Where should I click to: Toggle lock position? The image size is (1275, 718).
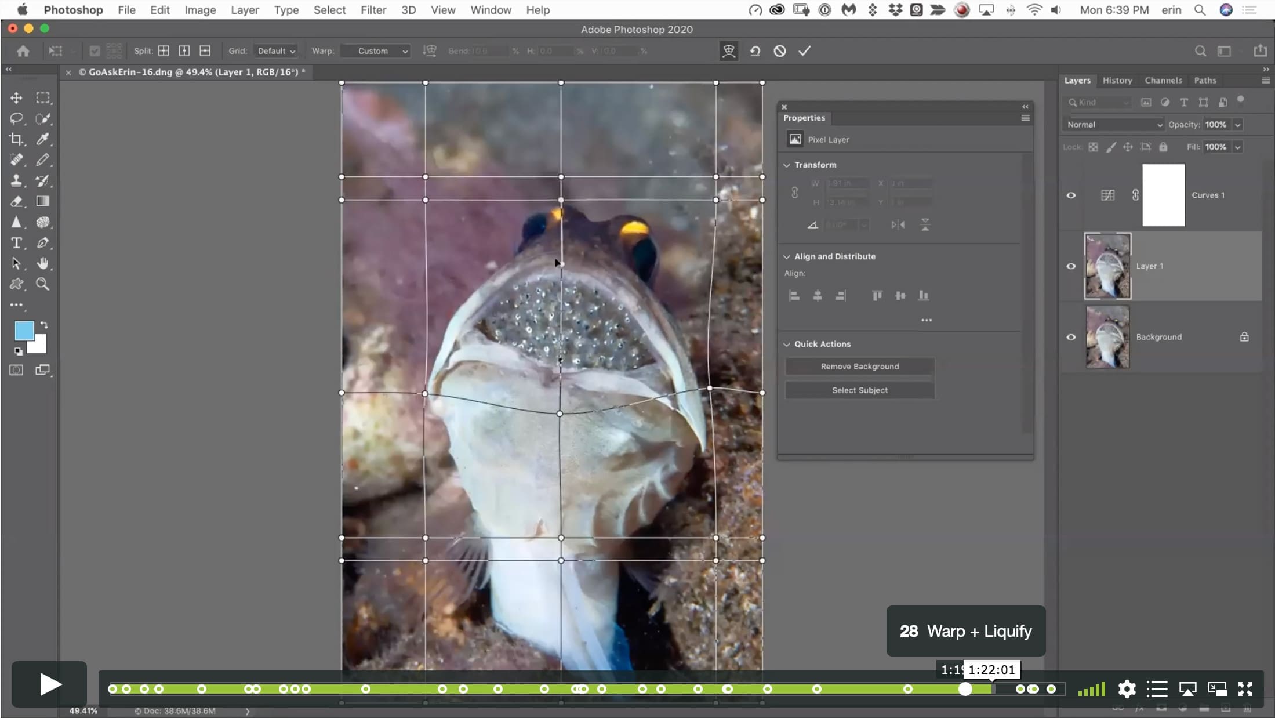pyautogui.click(x=1128, y=147)
